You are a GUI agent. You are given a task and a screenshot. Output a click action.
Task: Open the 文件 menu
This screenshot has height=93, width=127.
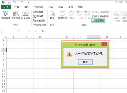pyautogui.click(x=6, y=7)
